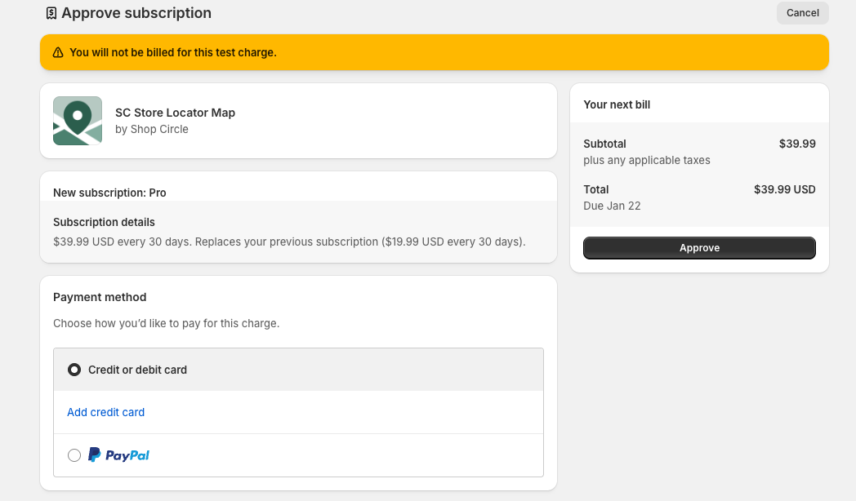Screen dimensions: 856x501
Task: Click the warning triangle icon in banner
Action: [58, 53]
